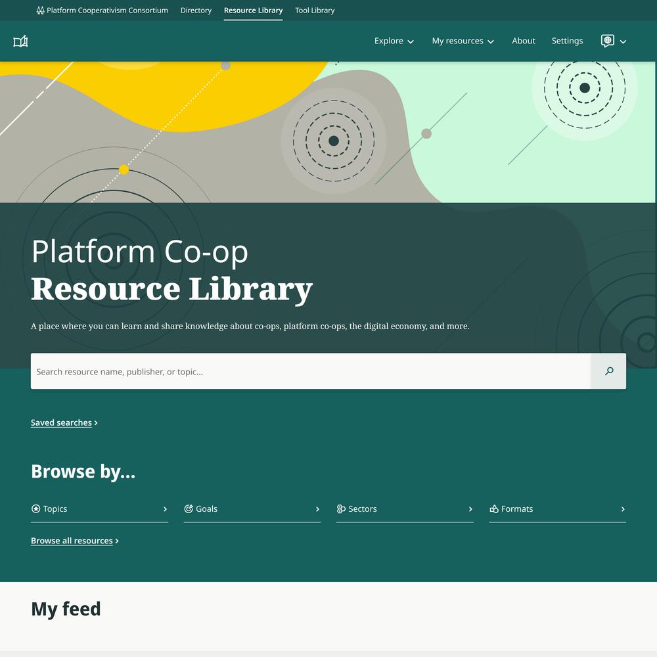This screenshot has height=657, width=657.
Task: Expand the Explore dropdown menu
Action: [394, 41]
